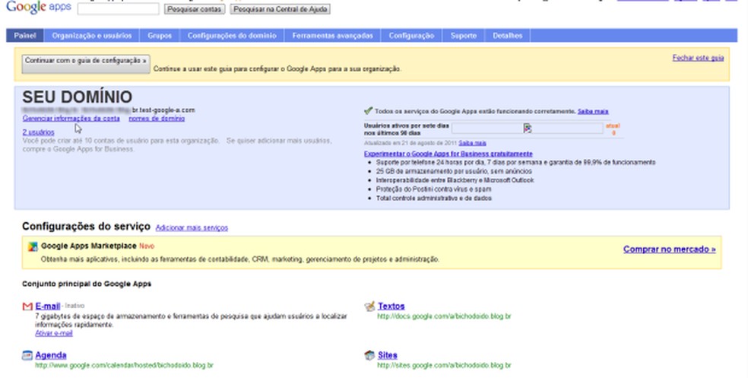Viewport: 748px width, 378px height.
Task: Click the active users chart area
Action: [527, 128]
